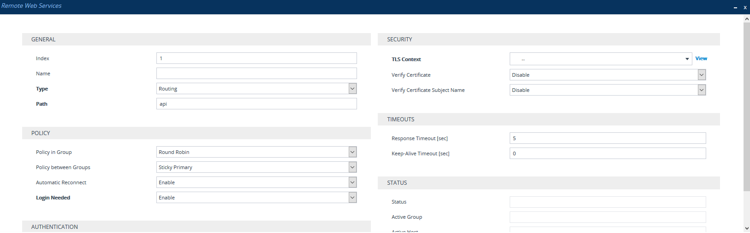Open Policy between Groups dropdown

(256, 167)
